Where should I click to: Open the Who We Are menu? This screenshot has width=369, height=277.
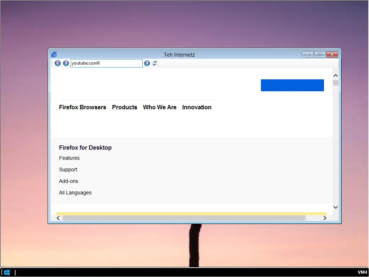(160, 107)
